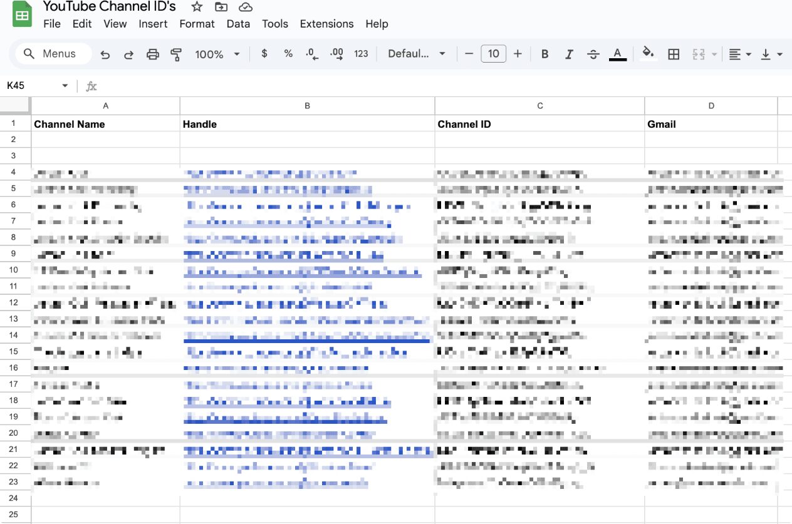Click the print icon

152,54
